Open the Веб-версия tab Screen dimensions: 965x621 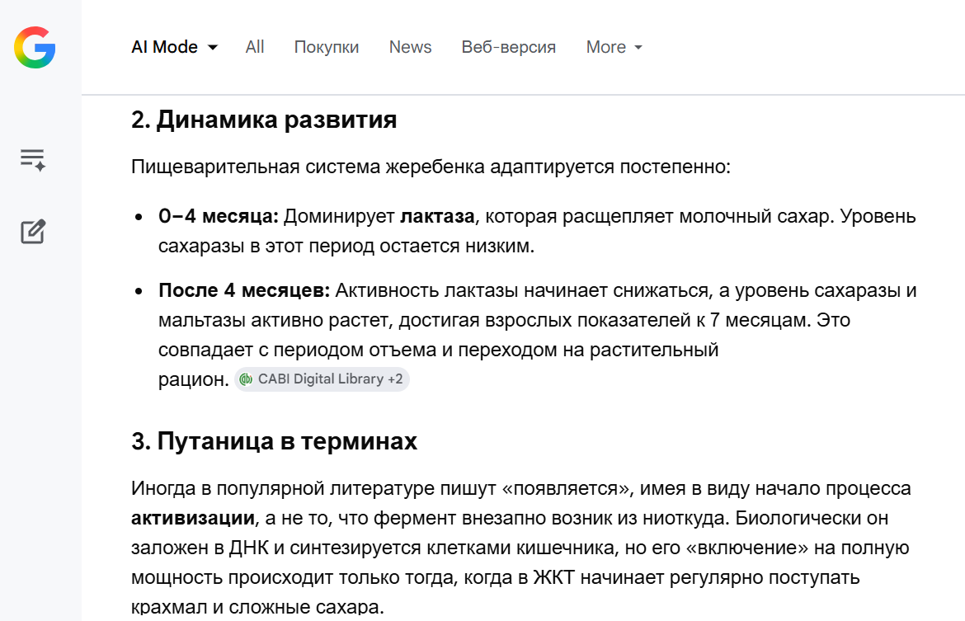(x=508, y=47)
